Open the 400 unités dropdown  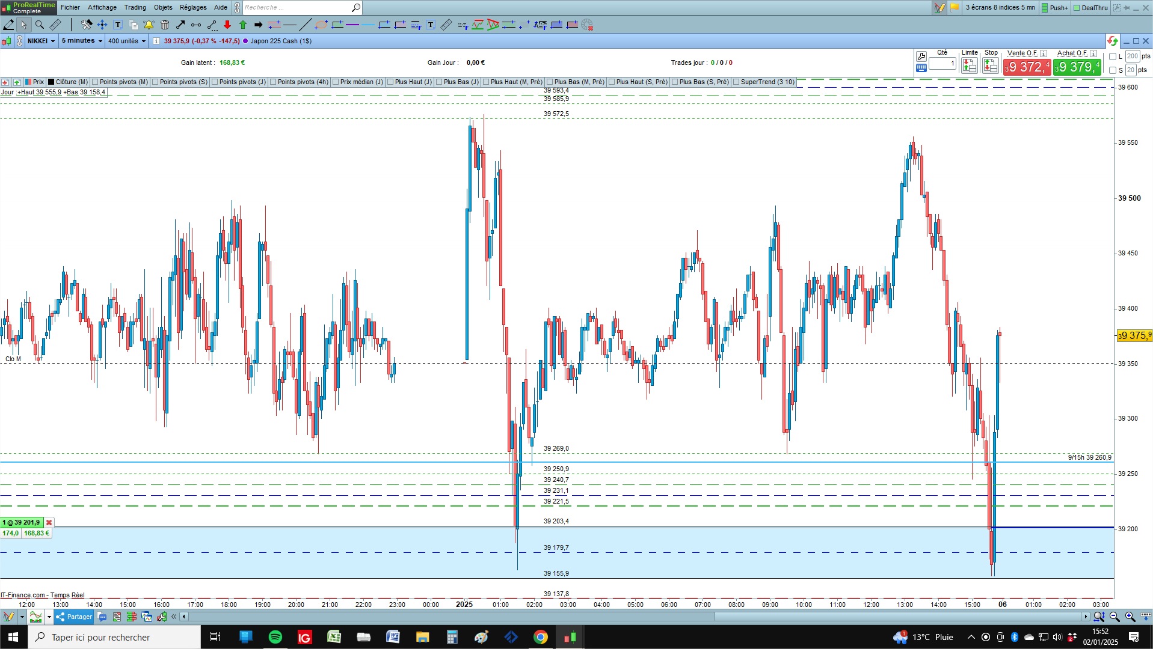click(x=127, y=41)
